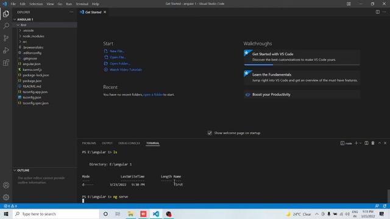Image resolution: width=390 pixels, height=219 pixels.
Task: Collapse the Outline section
Action: coord(23,170)
